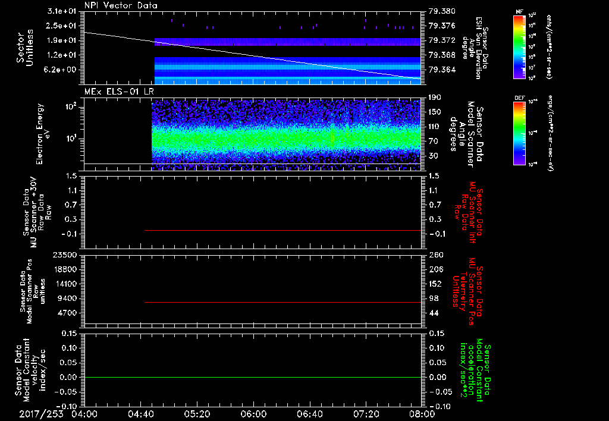This screenshot has height=421, width=609.
Task: Click the '79.376' elevation tick value
Action: click(x=442, y=26)
